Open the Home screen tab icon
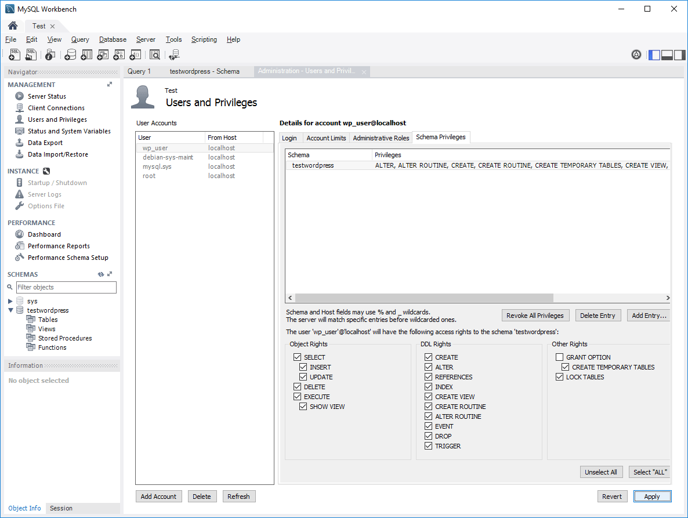 point(13,26)
